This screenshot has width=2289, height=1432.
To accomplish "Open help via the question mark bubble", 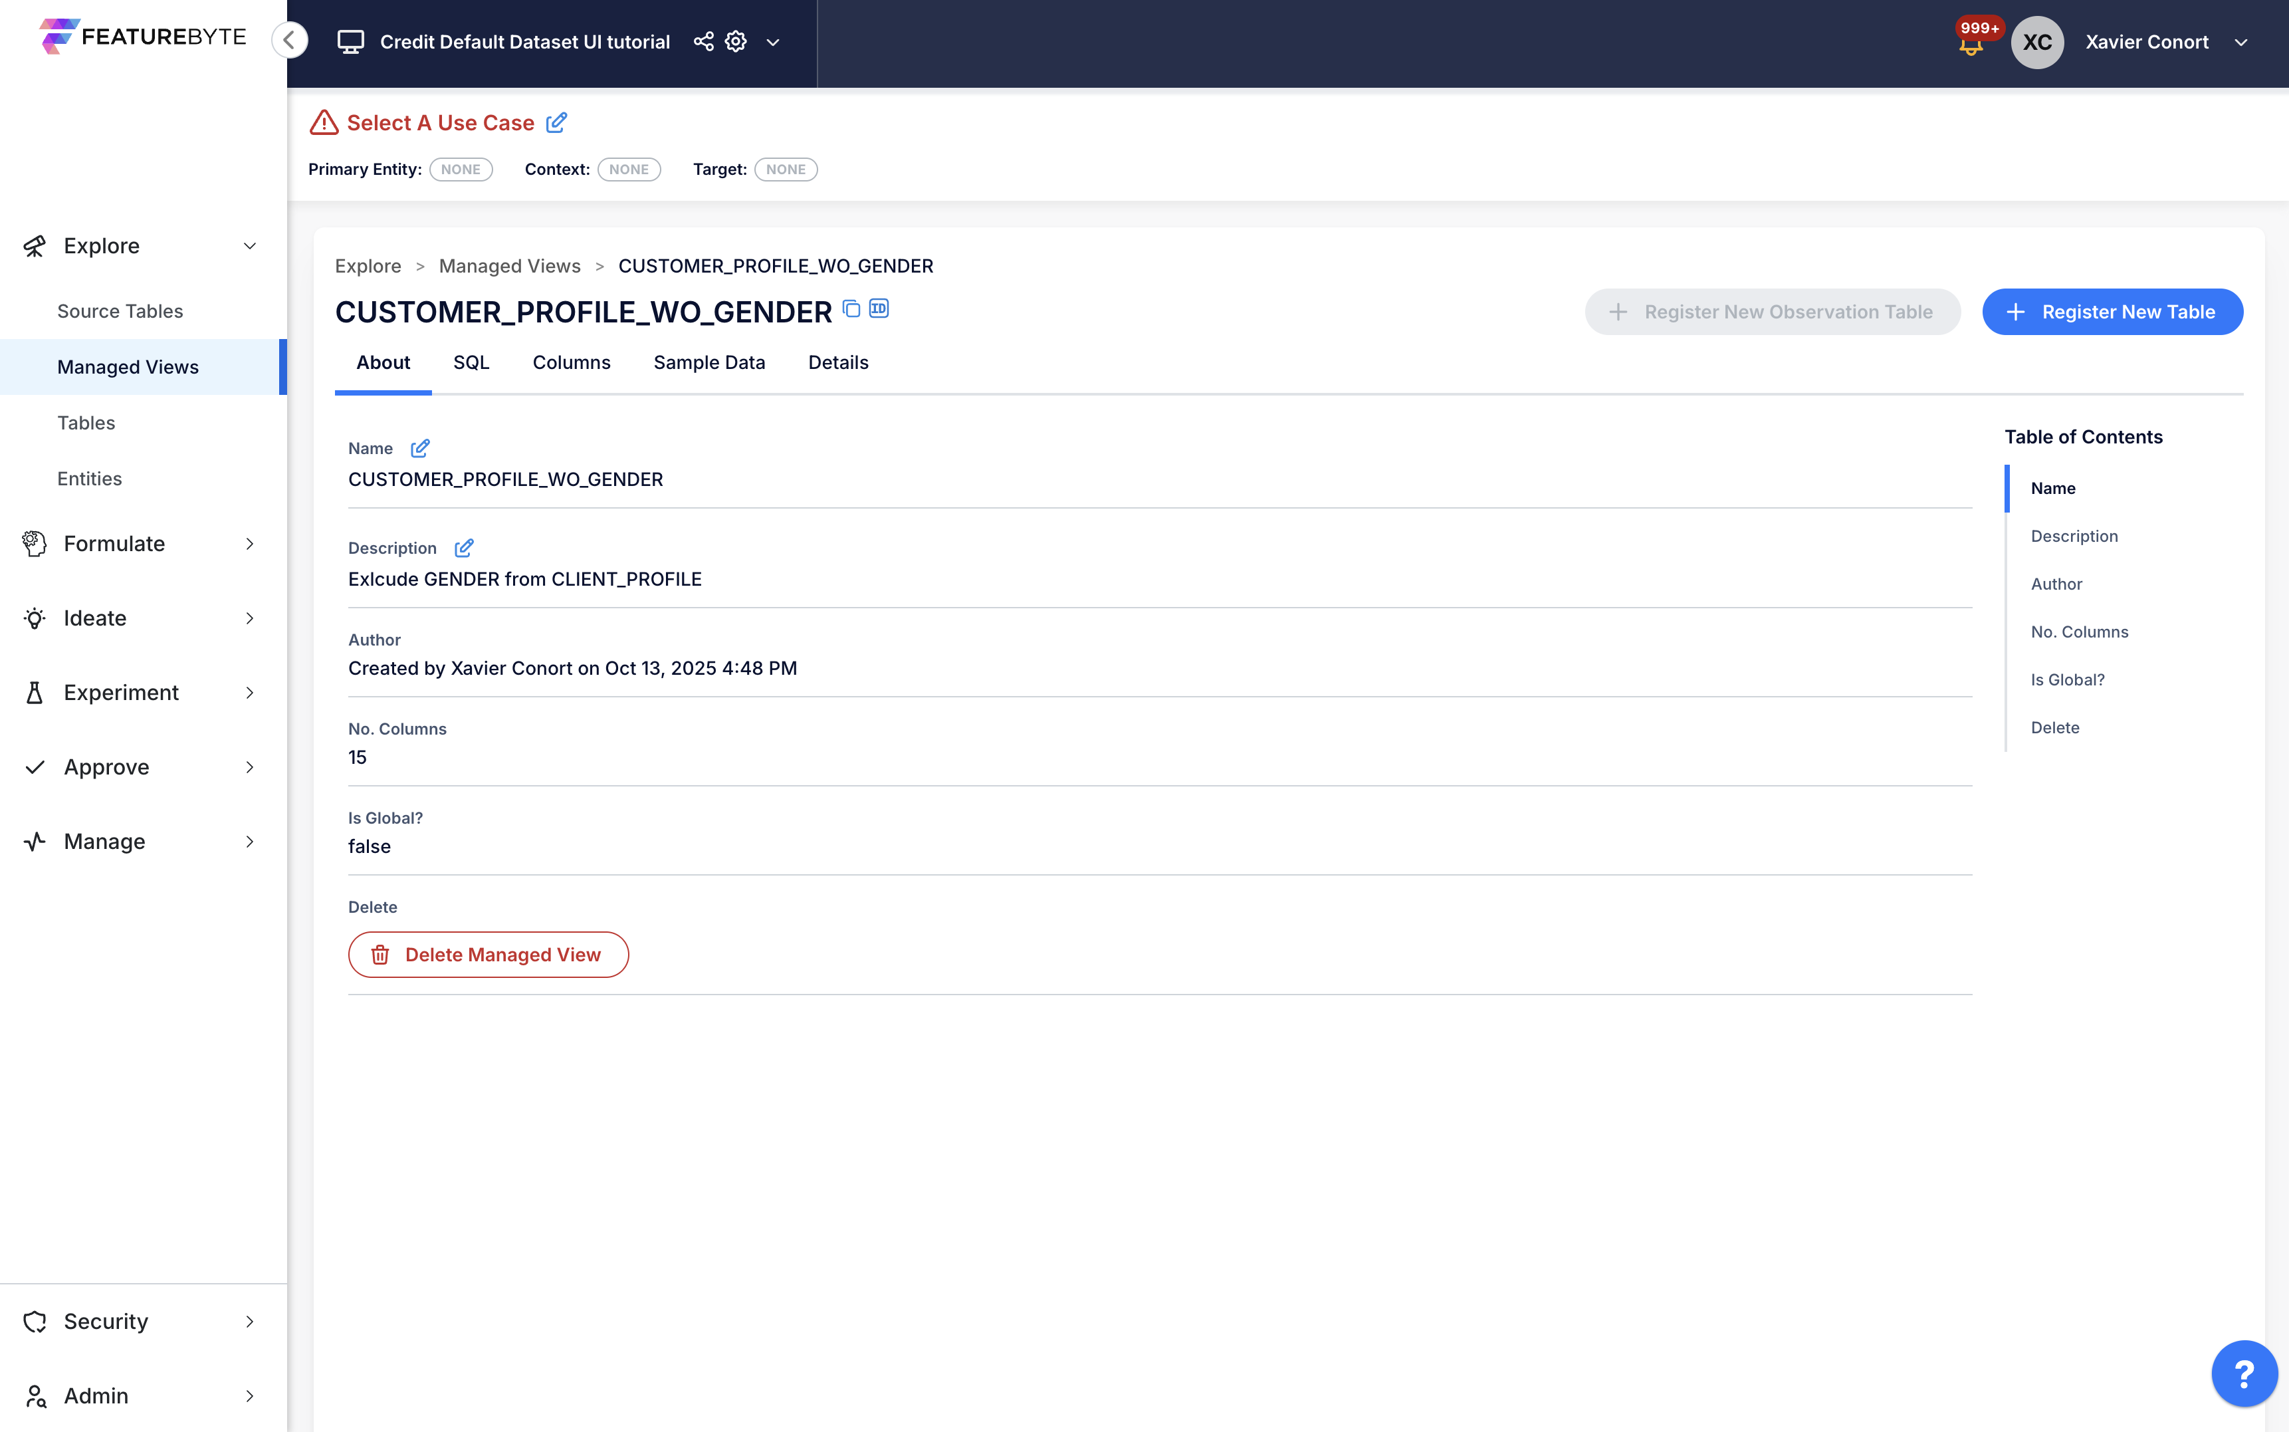I will (x=2244, y=1372).
